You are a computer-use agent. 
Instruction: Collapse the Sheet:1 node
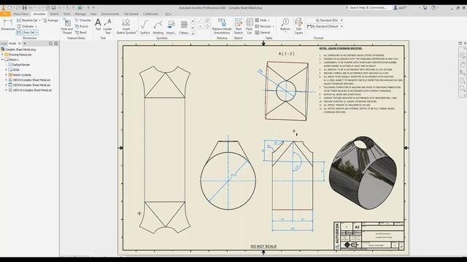point(2,60)
